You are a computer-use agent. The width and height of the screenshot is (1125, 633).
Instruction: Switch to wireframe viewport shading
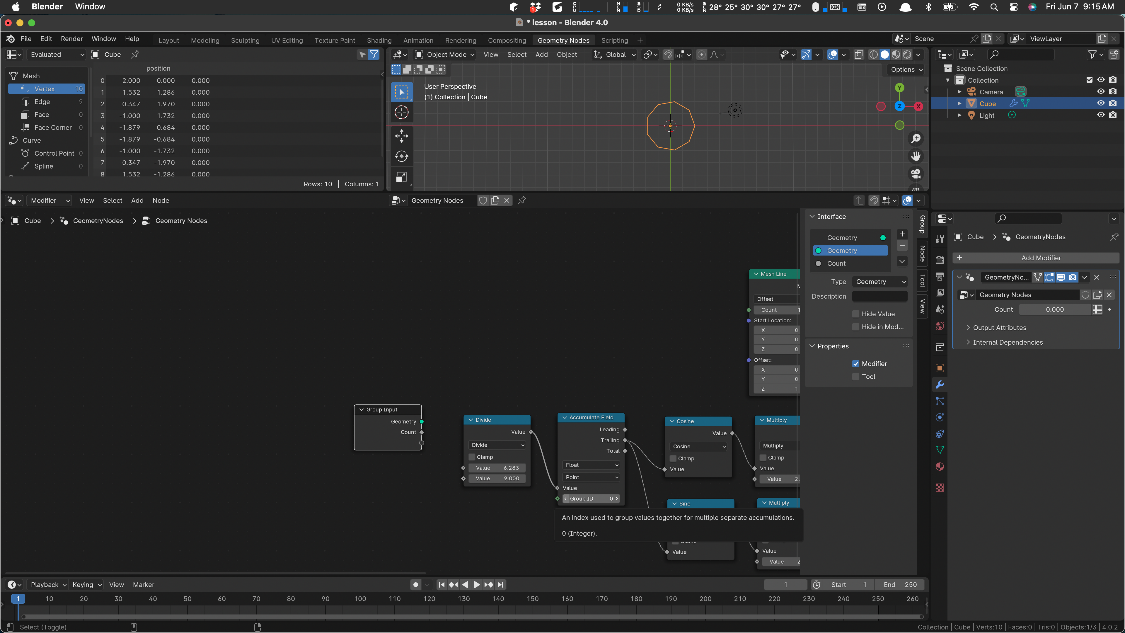pos(873,55)
